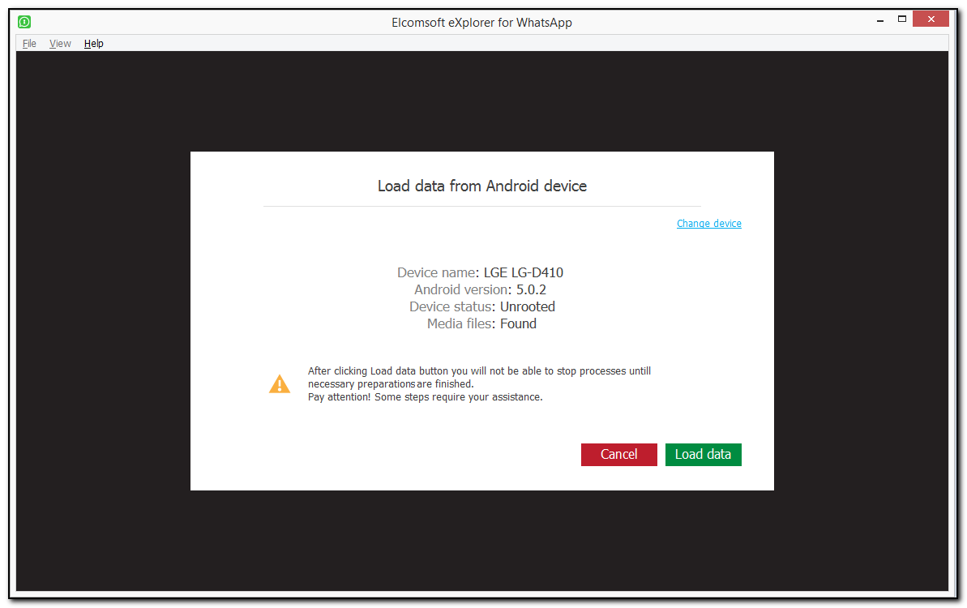Open the Help menu
The image size is (967, 608).
pos(93,43)
